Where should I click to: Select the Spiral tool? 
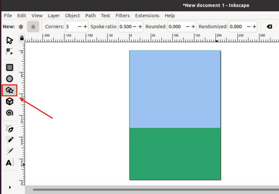point(9,113)
